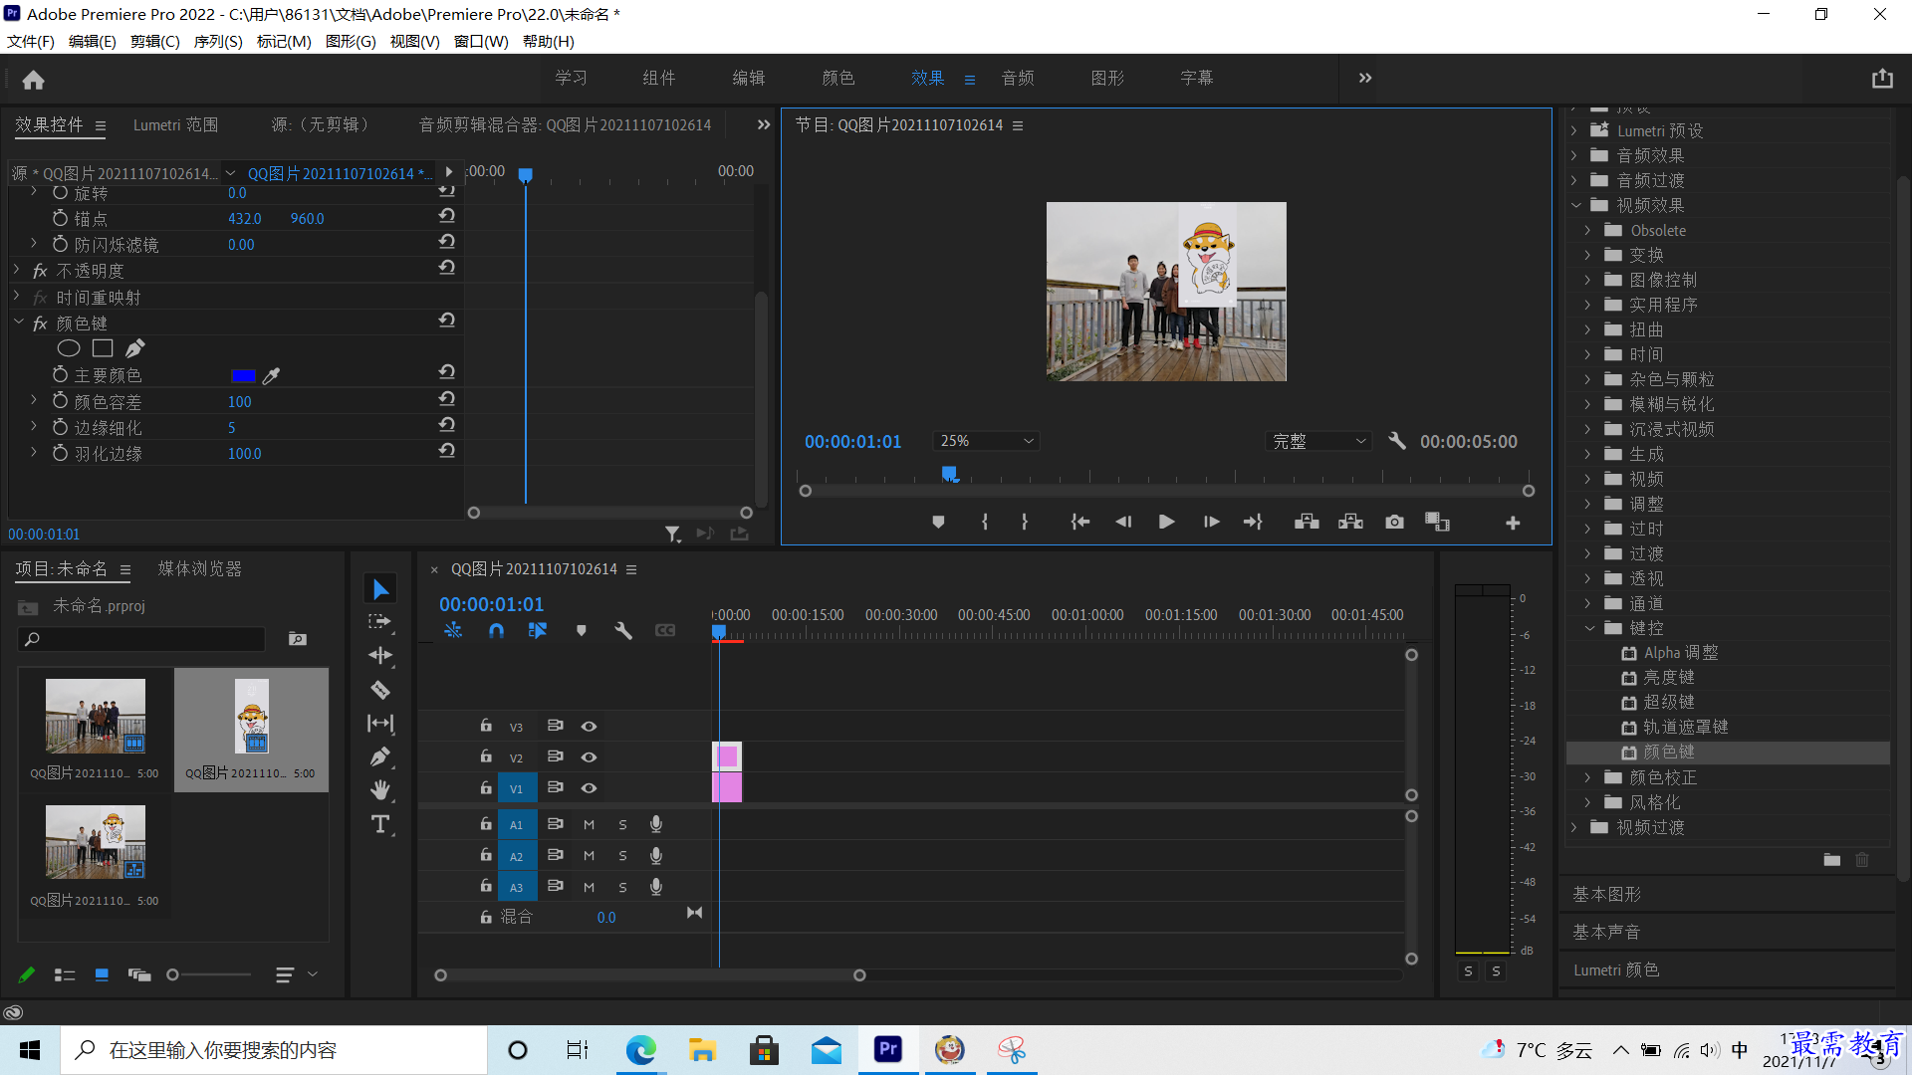Viewport: 1912px width, 1075px height.
Task: Choose free-draw bezier mask for 颜色键
Action: coord(135,348)
